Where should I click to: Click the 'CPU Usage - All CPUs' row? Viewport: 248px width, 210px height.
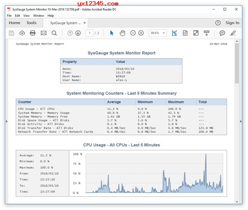coord(121,109)
